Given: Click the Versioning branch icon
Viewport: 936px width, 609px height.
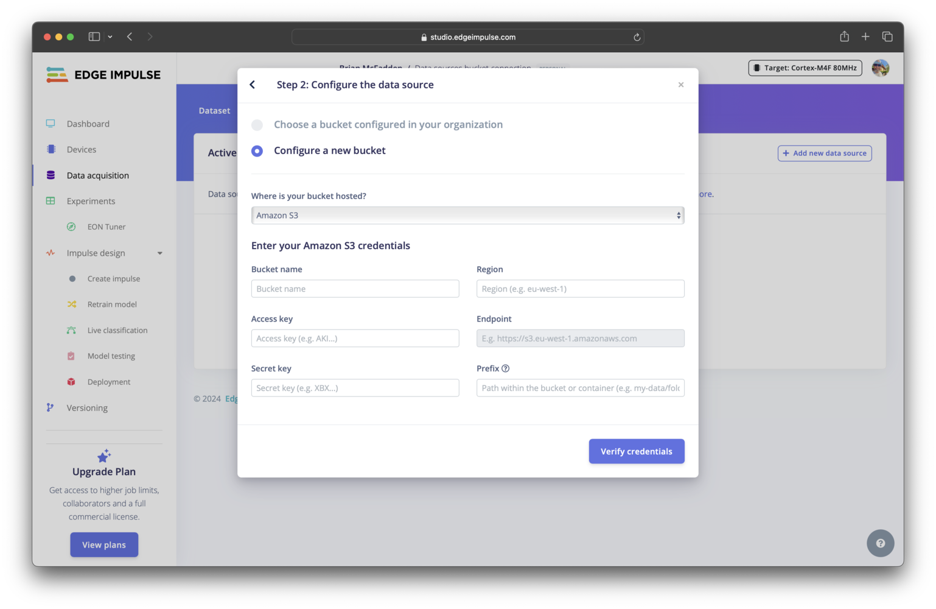Looking at the screenshot, I should (x=50, y=407).
